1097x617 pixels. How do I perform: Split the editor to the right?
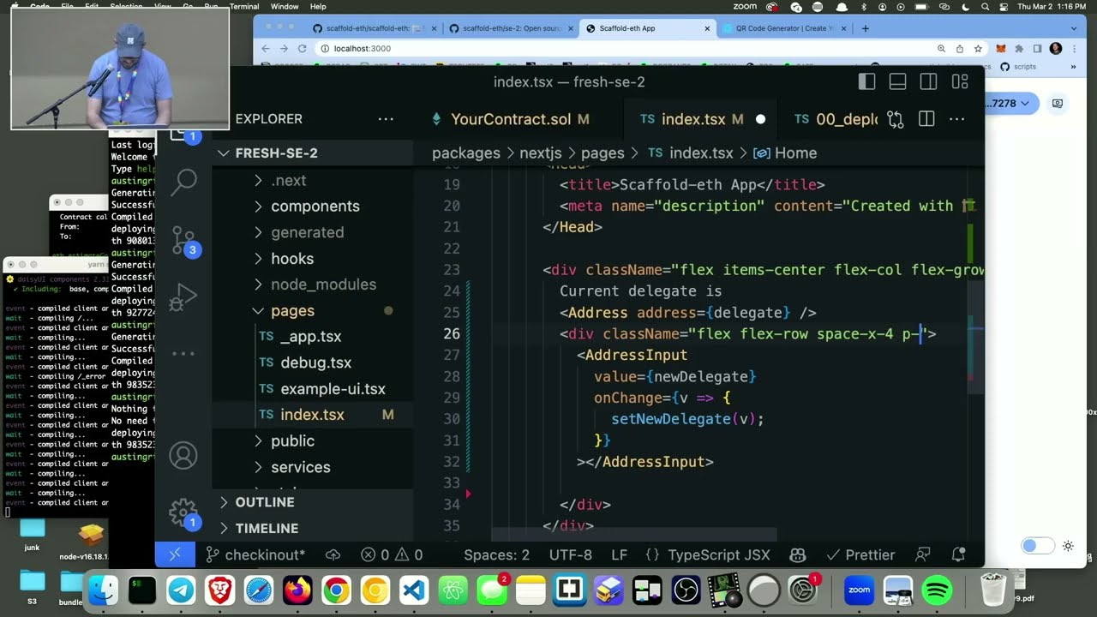click(x=926, y=119)
